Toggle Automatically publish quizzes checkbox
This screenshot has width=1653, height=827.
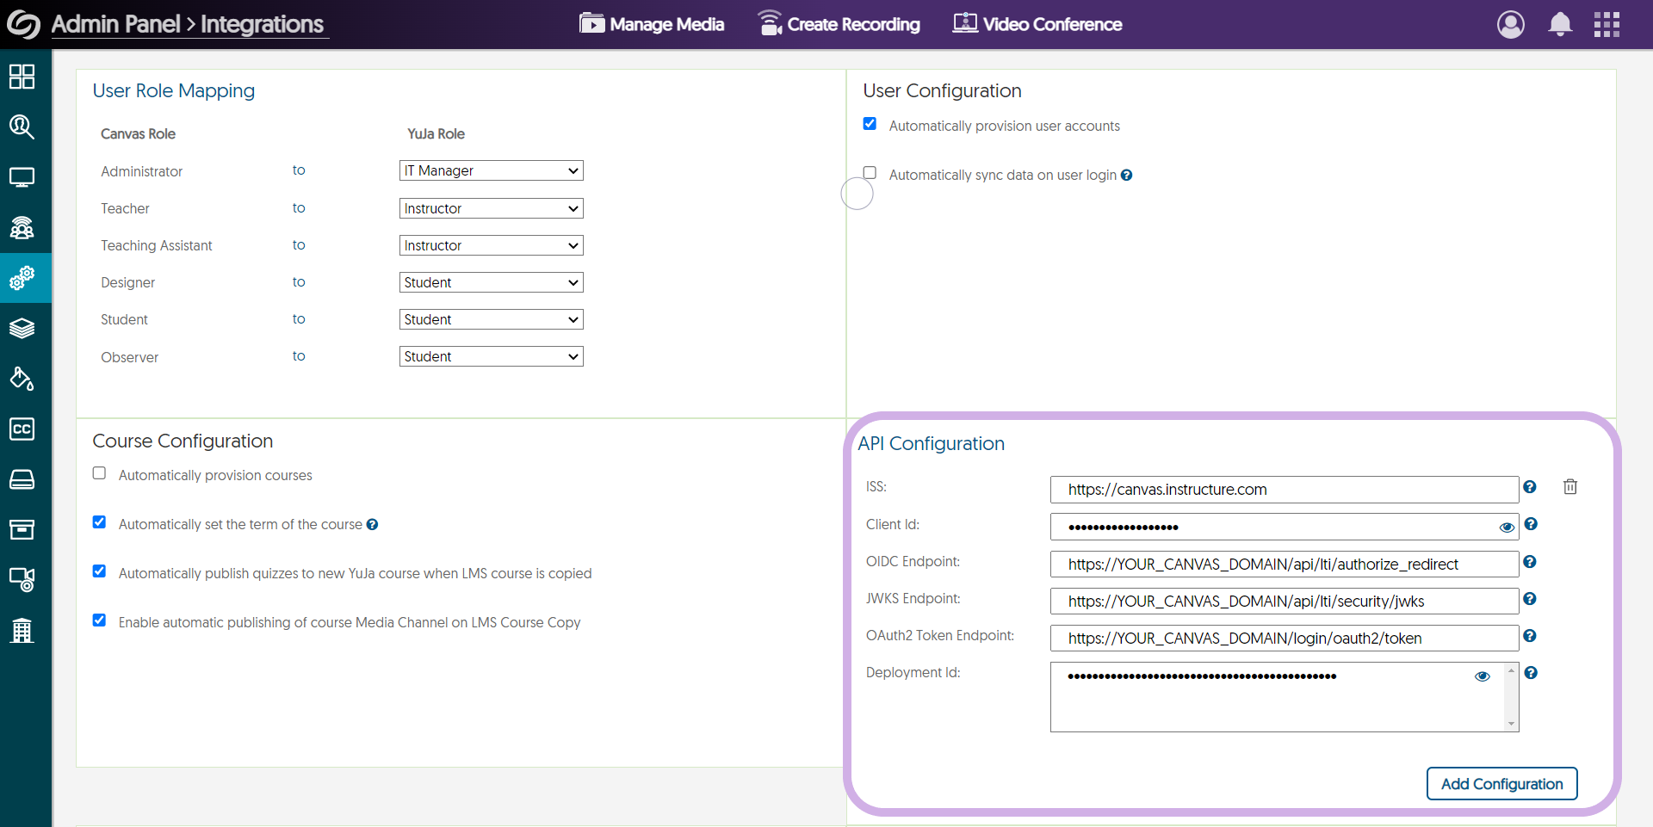click(x=100, y=571)
